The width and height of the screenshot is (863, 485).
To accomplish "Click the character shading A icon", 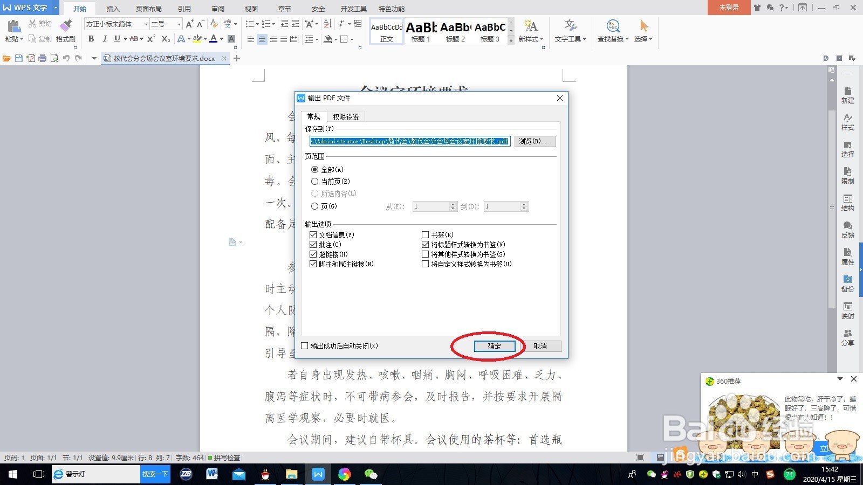I will (231, 39).
